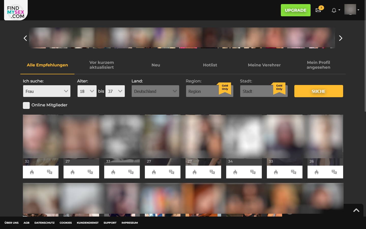Click Gold Only badge on Stadt
This screenshot has height=229, width=366.
point(279,88)
